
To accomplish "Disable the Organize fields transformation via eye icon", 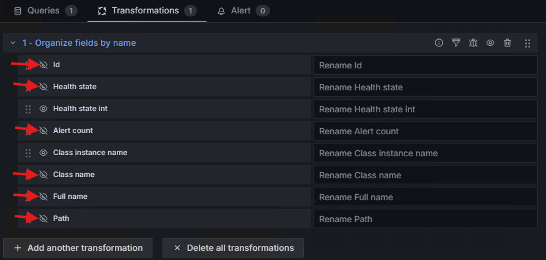I will pos(490,43).
